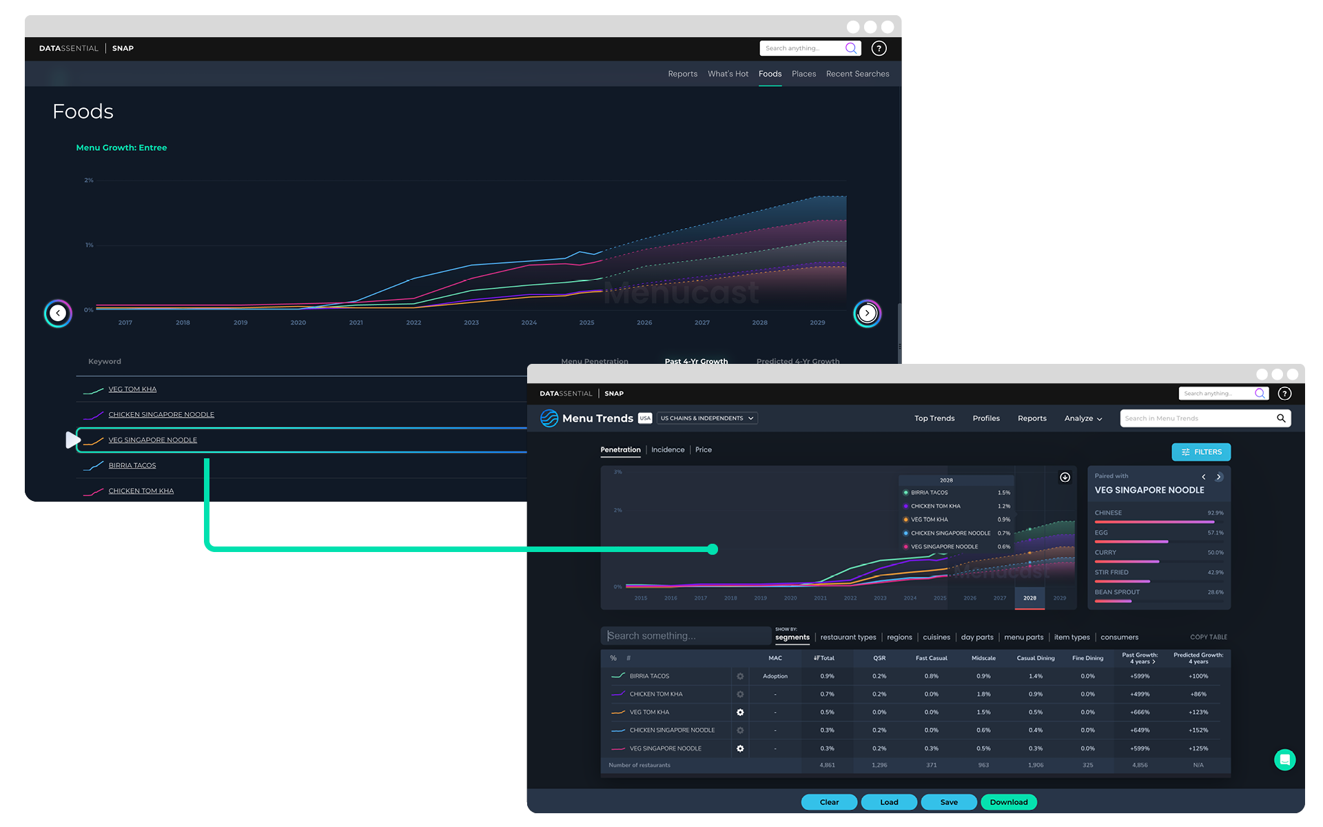Expand the Analyze menu

point(1083,418)
